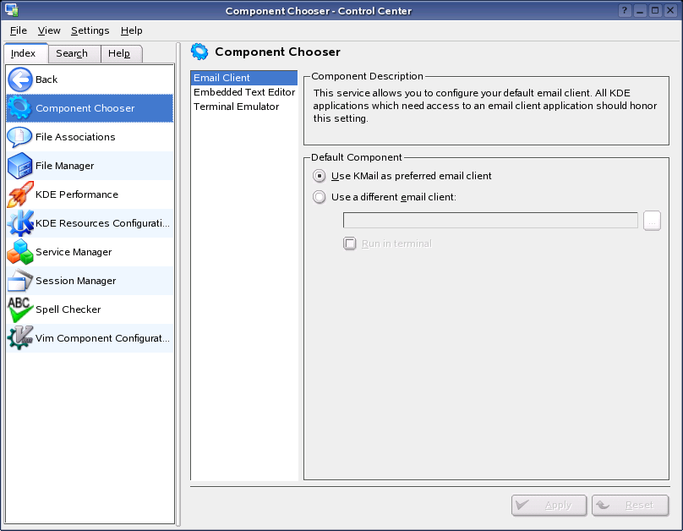Open the File menu

point(19,30)
